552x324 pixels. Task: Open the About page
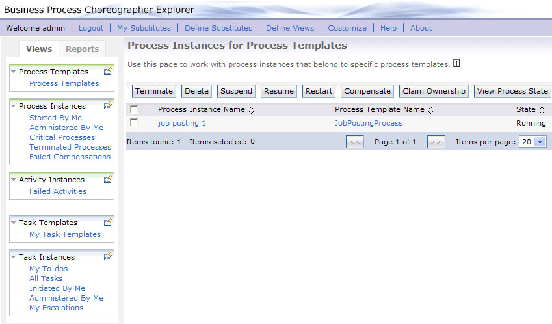tap(421, 28)
